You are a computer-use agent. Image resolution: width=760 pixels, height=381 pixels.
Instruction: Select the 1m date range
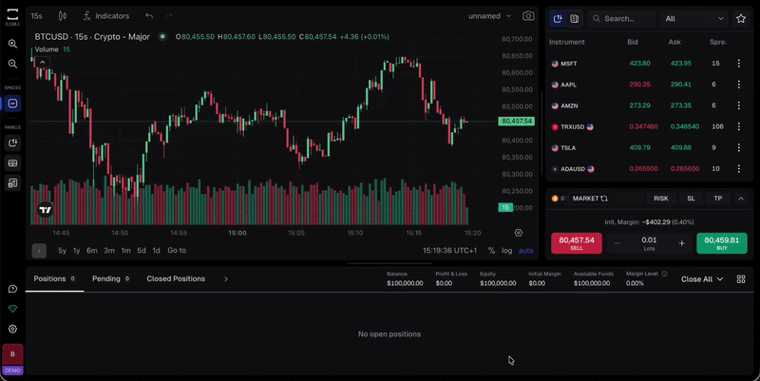125,251
